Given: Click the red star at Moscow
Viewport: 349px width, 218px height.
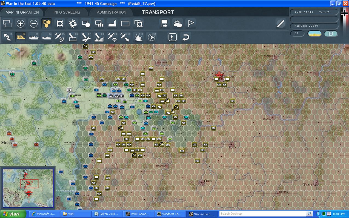Looking at the screenshot, I should point(219,74).
